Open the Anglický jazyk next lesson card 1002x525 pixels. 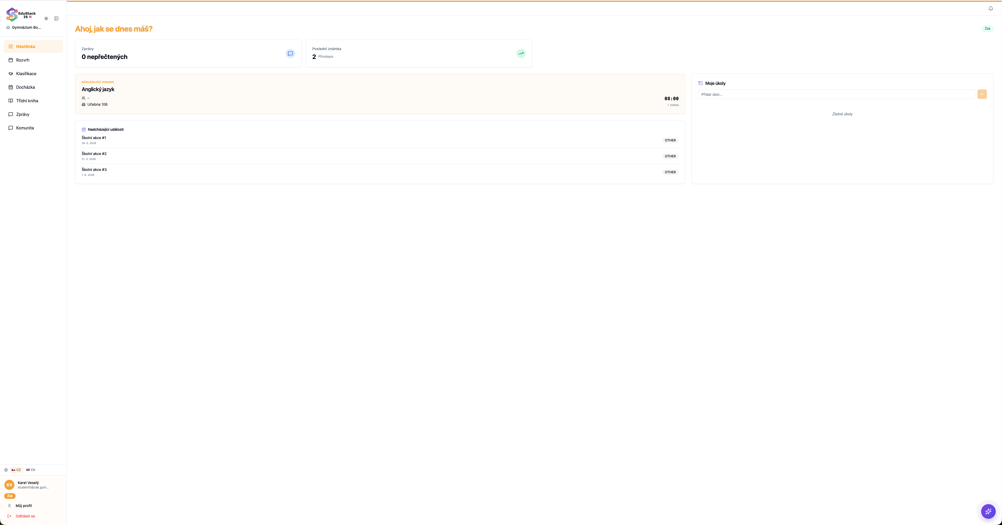click(x=380, y=94)
